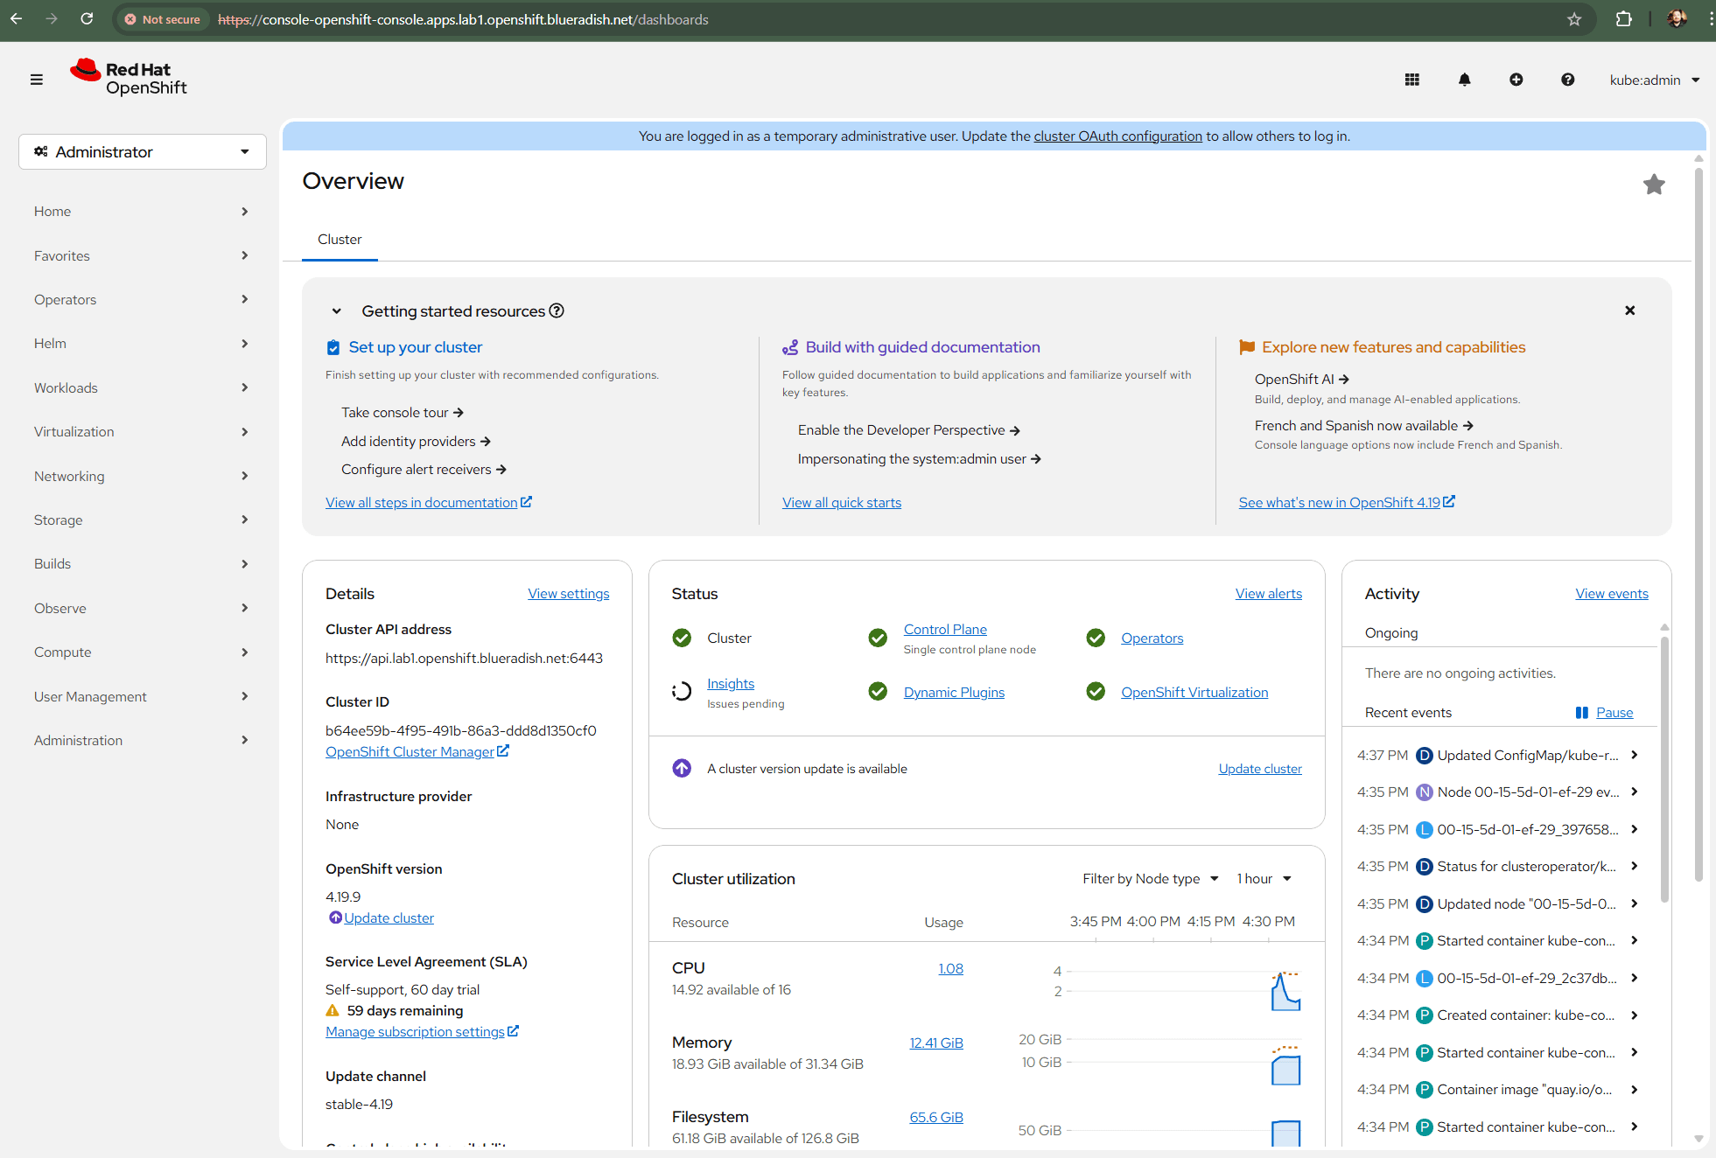Click the Getting started resources help icon
The width and height of the screenshot is (1716, 1158).
[557, 311]
